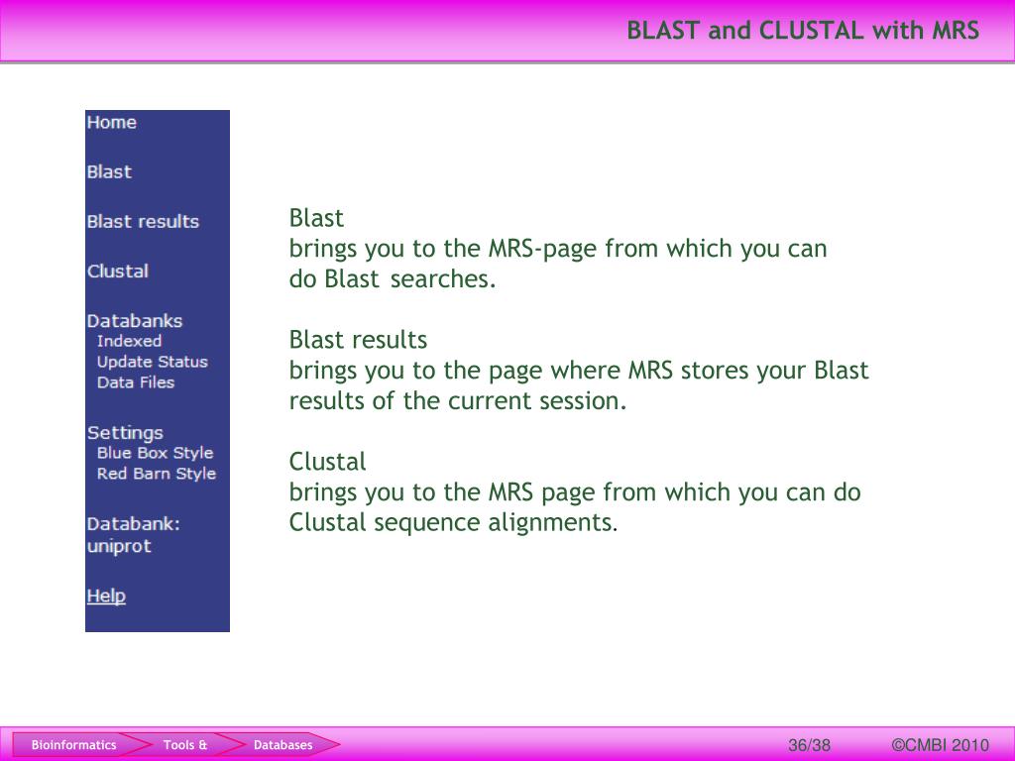Open Blast results in the sidebar
This screenshot has width=1015, height=761.
click(x=143, y=221)
